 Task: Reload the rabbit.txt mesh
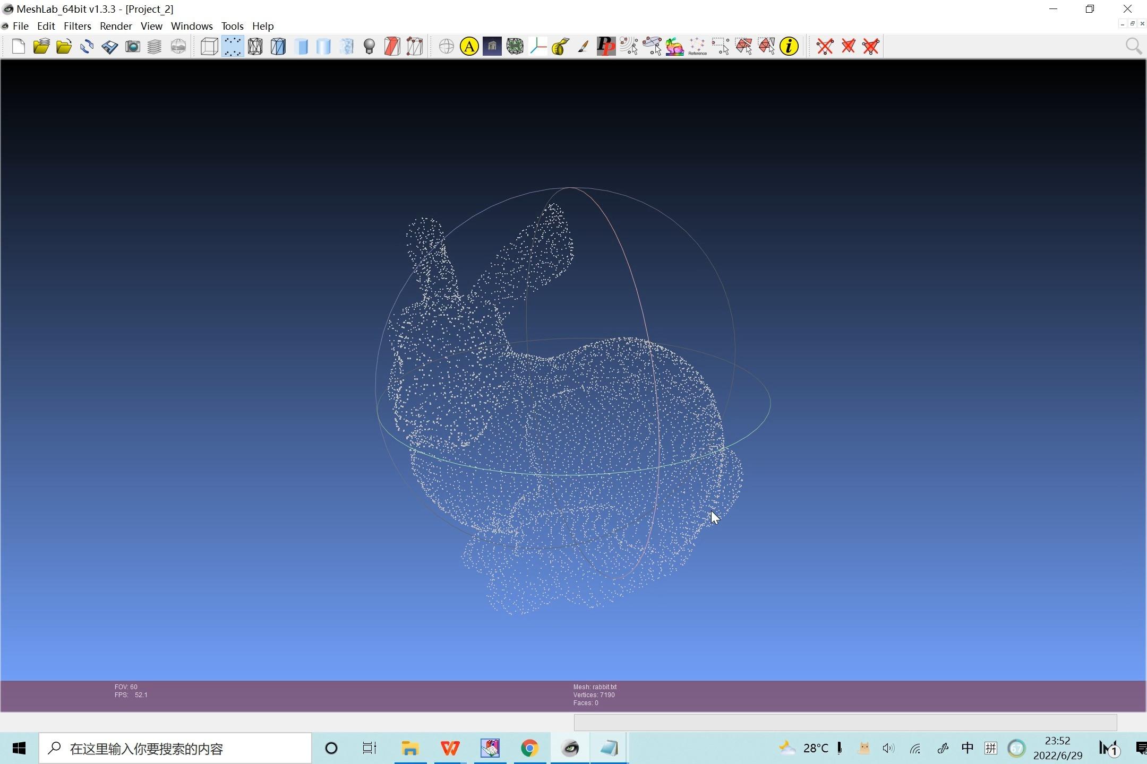[86, 46]
